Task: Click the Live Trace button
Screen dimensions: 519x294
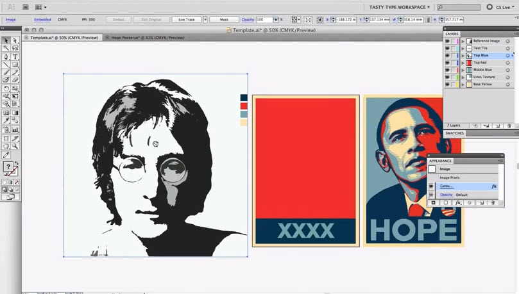Action: 187,20
